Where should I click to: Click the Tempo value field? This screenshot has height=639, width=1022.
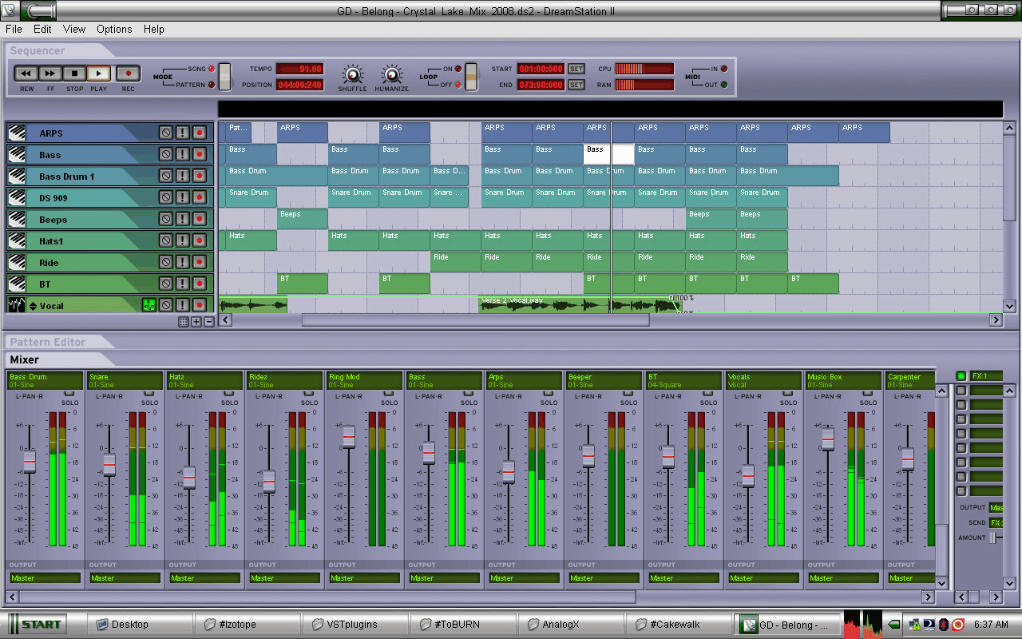(300, 69)
